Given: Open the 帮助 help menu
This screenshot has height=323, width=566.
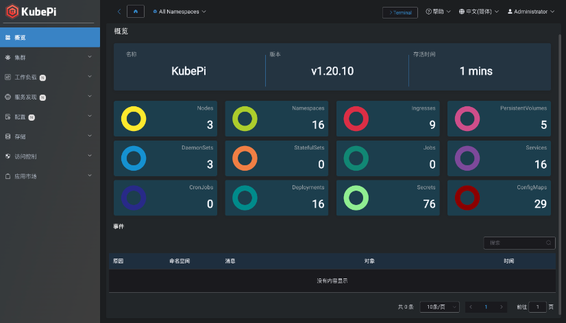Looking at the screenshot, I should point(439,12).
